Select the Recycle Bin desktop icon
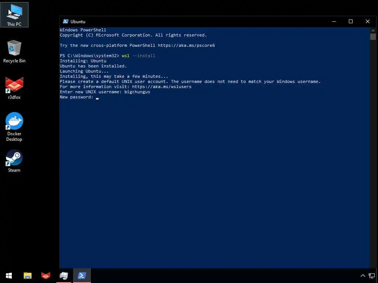Image resolution: width=378 pixels, height=283 pixels. [x=14, y=52]
